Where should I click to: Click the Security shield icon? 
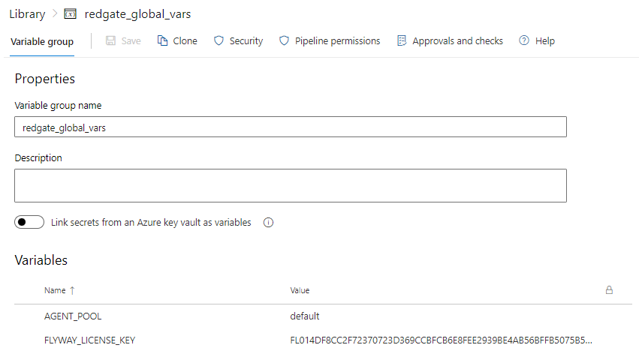click(x=219, y=40)
